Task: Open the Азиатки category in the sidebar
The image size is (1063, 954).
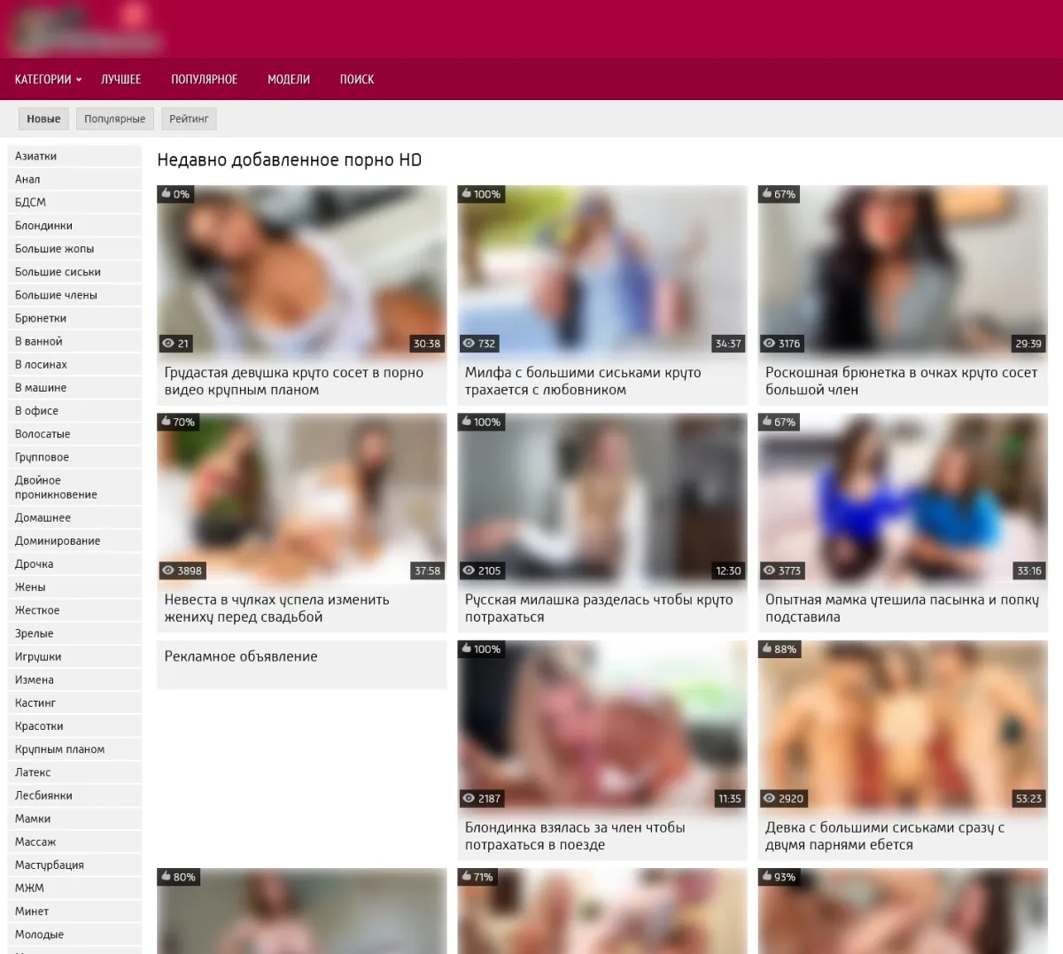Action: coord(35,157)
